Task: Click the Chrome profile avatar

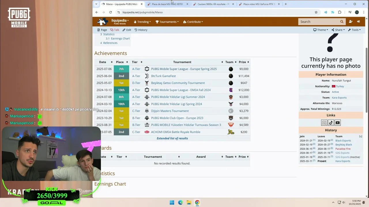Action: click(357, 12)
